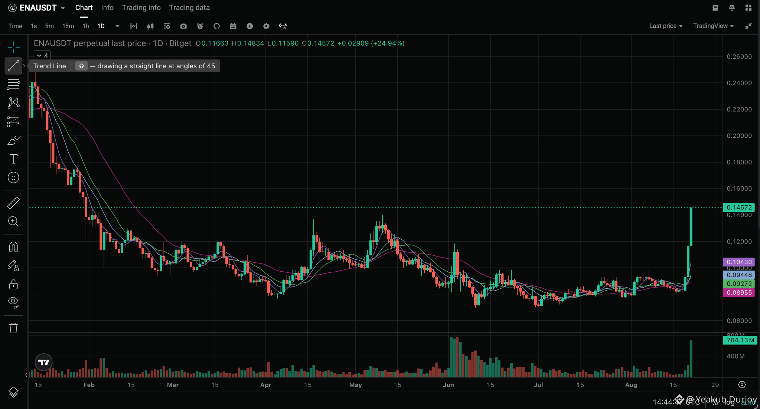Open the notebook guide icon

715,8
